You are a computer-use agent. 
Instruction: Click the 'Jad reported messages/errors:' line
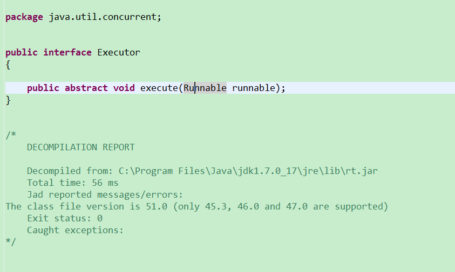click(105, 194)
